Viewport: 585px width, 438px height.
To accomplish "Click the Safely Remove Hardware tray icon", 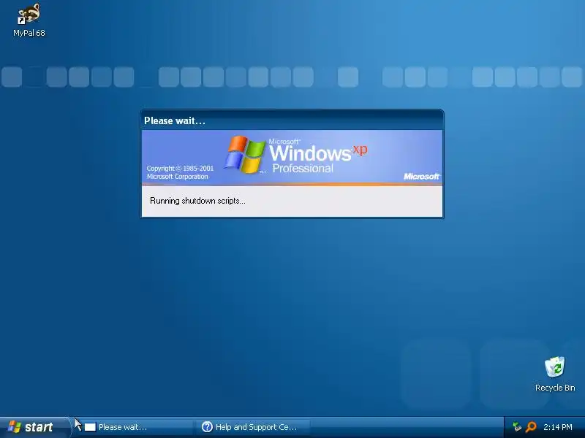I will click(x=517, y=427).
